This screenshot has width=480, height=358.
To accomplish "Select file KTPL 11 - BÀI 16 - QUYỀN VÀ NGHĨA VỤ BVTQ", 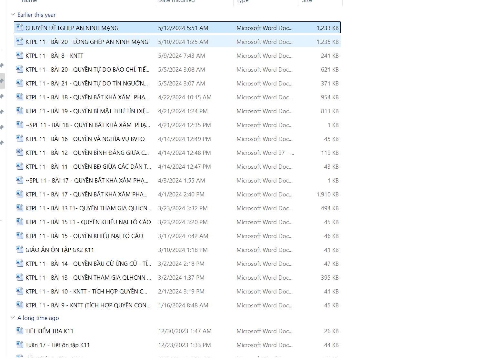I will pyautogui.click(x=85, y=139).
